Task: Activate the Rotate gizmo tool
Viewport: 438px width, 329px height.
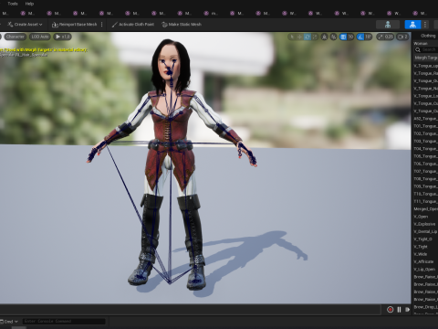Action: [308, 37]
